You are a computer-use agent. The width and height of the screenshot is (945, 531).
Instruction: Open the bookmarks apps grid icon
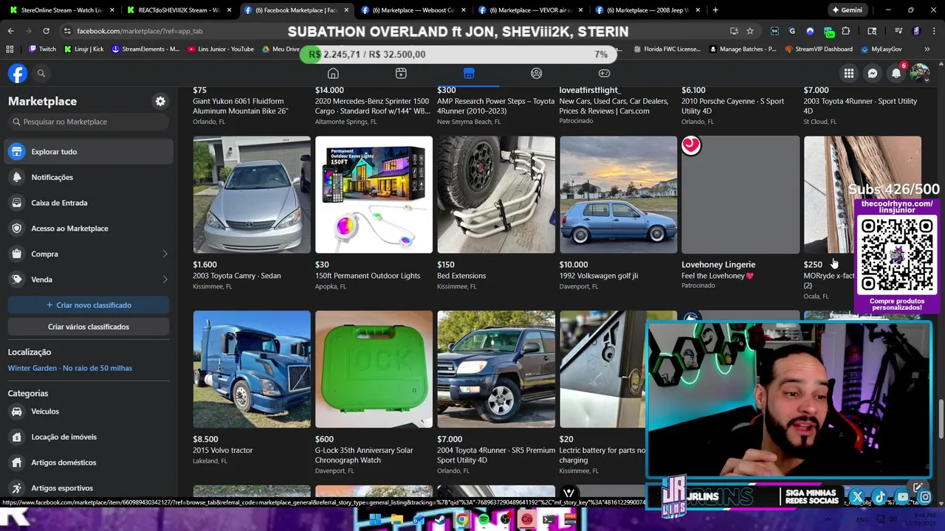[x=10, y=49]
